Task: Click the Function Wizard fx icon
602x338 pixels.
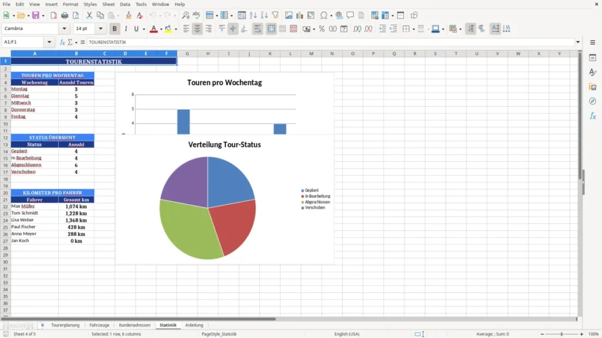Action: (x=62, y=42)
